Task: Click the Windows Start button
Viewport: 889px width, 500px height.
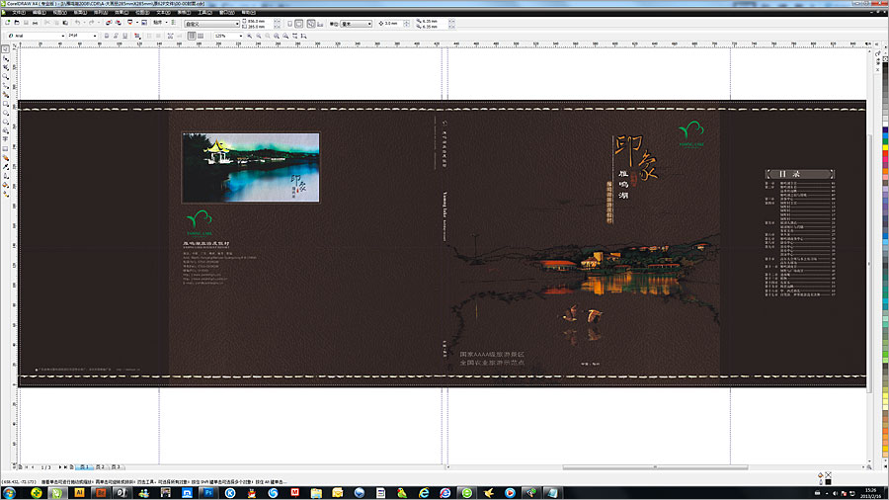Action: pos(10,491)
